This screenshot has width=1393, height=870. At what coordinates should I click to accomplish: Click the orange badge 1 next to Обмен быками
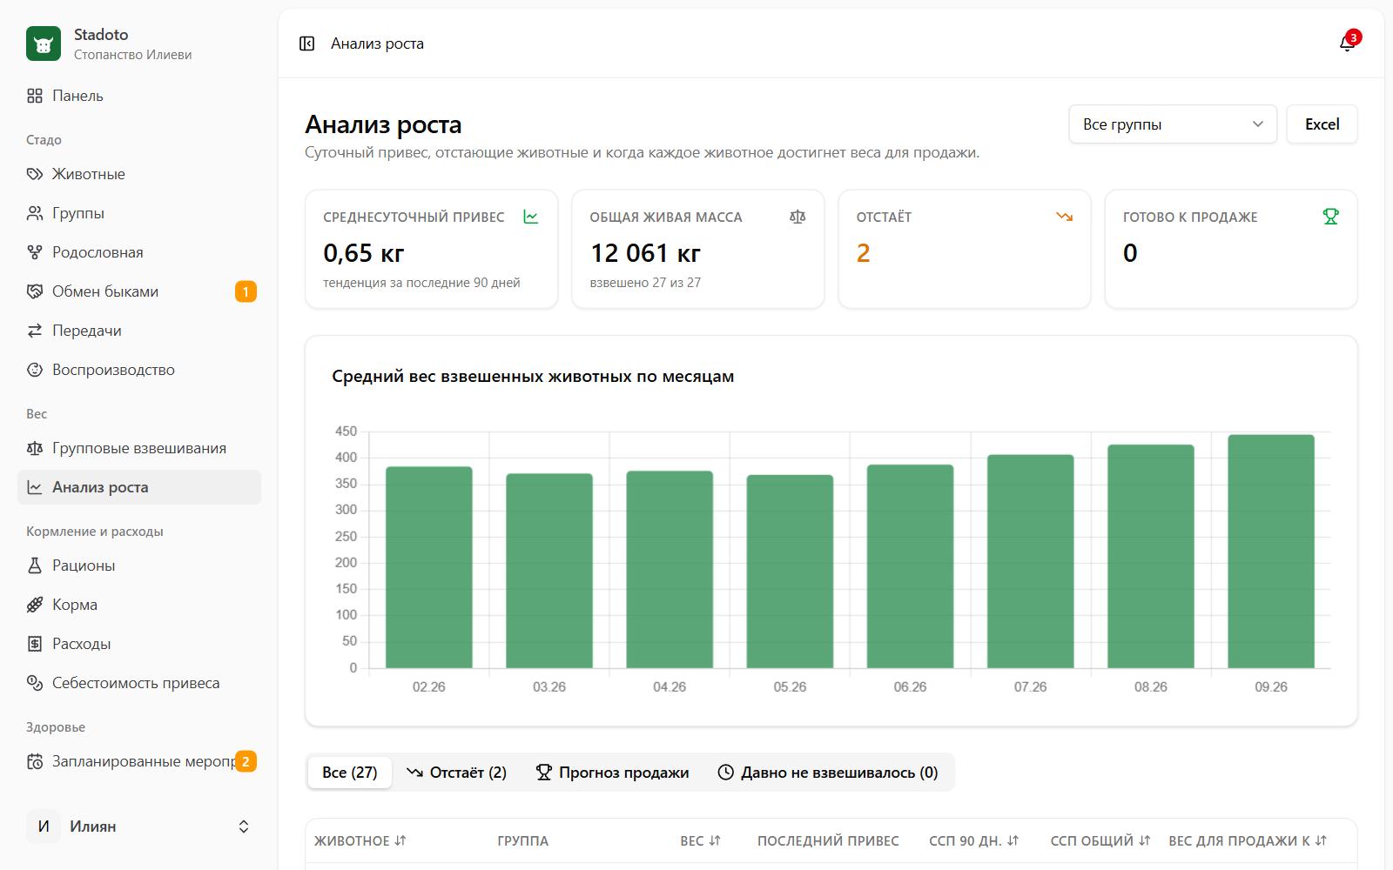coord(246,291)
